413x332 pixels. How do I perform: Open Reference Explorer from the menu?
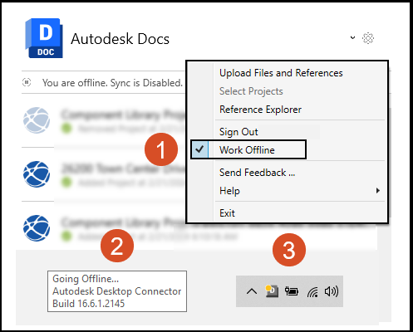point(260,110)
